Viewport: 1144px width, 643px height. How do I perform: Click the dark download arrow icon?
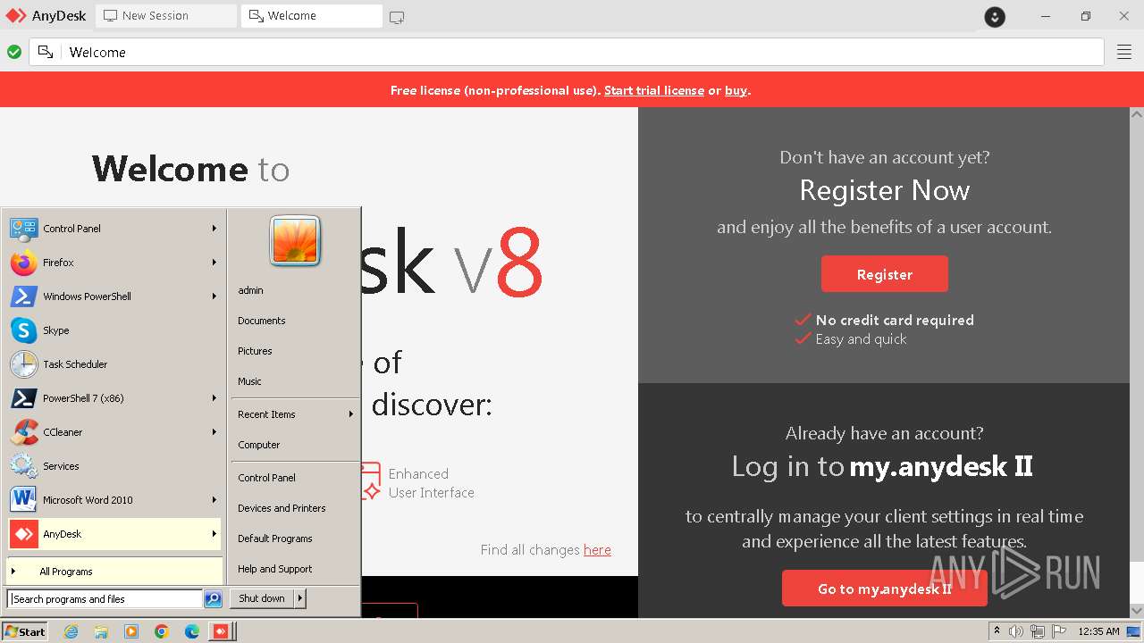coord(995,16)
